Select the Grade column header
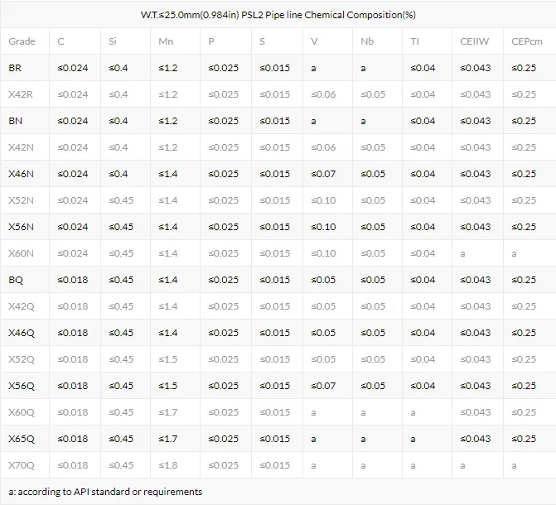The height and width of the screenshot is (505, 556). point(22,41)
